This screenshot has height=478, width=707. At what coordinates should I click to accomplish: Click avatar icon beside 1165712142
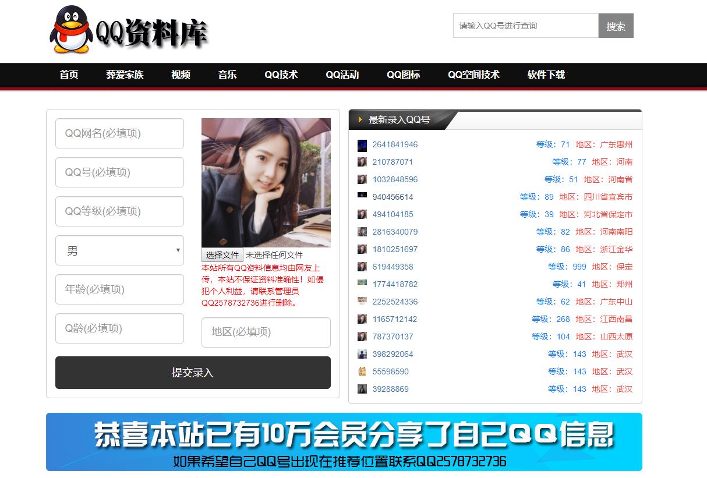coord(362,319)
